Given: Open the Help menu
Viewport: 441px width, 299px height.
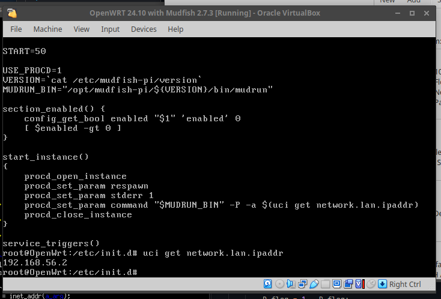Looking at the screenshot, I should (175, 29).
